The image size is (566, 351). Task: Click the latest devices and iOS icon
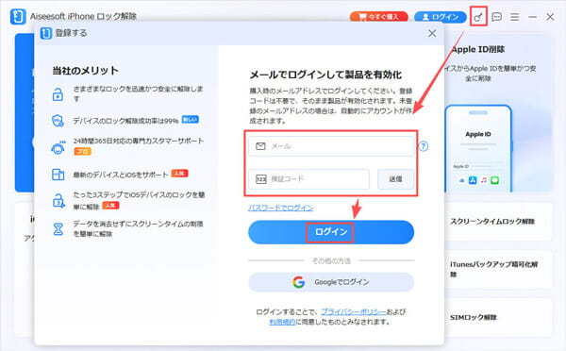[x=58, y=175]
